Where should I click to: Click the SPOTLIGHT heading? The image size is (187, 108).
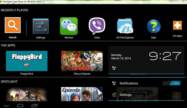pyautogui.click(x=9, y=81)
